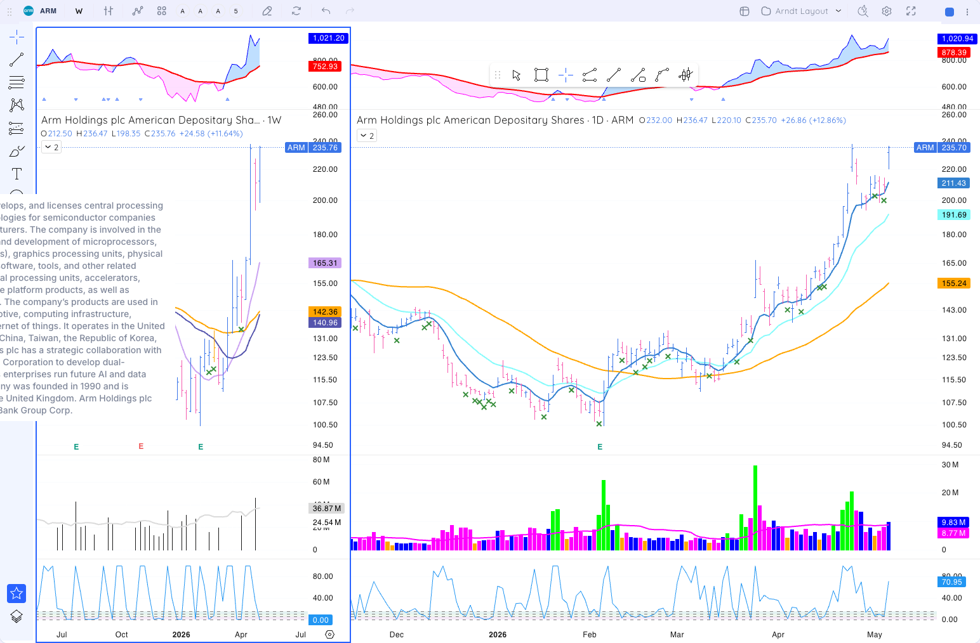Click the 1,020.94 indicator value label
Image resolution: width=980 pixels, height=643 pixels.
point(957,39)
